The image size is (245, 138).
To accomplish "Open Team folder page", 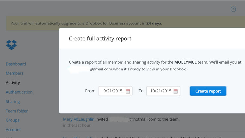I will click(x=17, y=111).
